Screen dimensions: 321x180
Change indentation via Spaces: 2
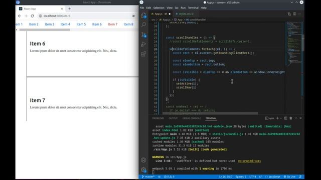241,176
